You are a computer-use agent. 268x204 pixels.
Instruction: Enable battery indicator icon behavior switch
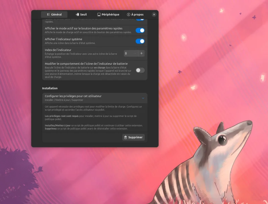click(x=140, y=70)
